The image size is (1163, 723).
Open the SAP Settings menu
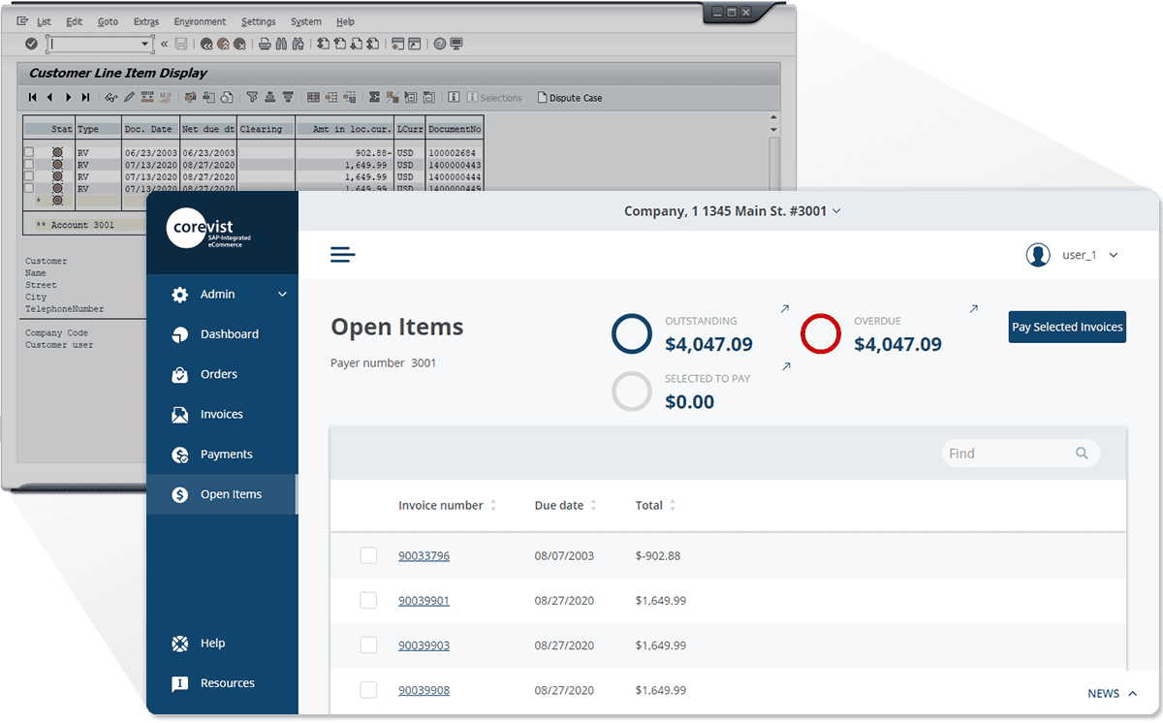click(259, 21)
